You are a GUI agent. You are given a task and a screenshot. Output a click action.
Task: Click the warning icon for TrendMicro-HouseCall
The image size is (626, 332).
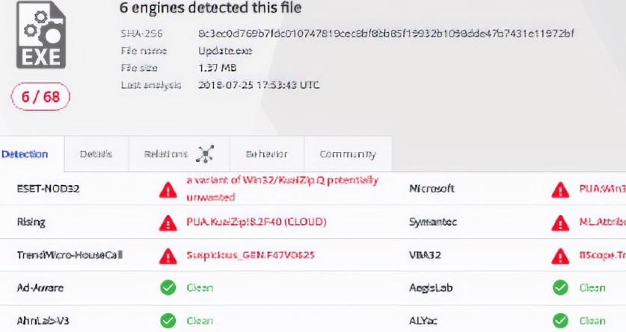(168, 256)
